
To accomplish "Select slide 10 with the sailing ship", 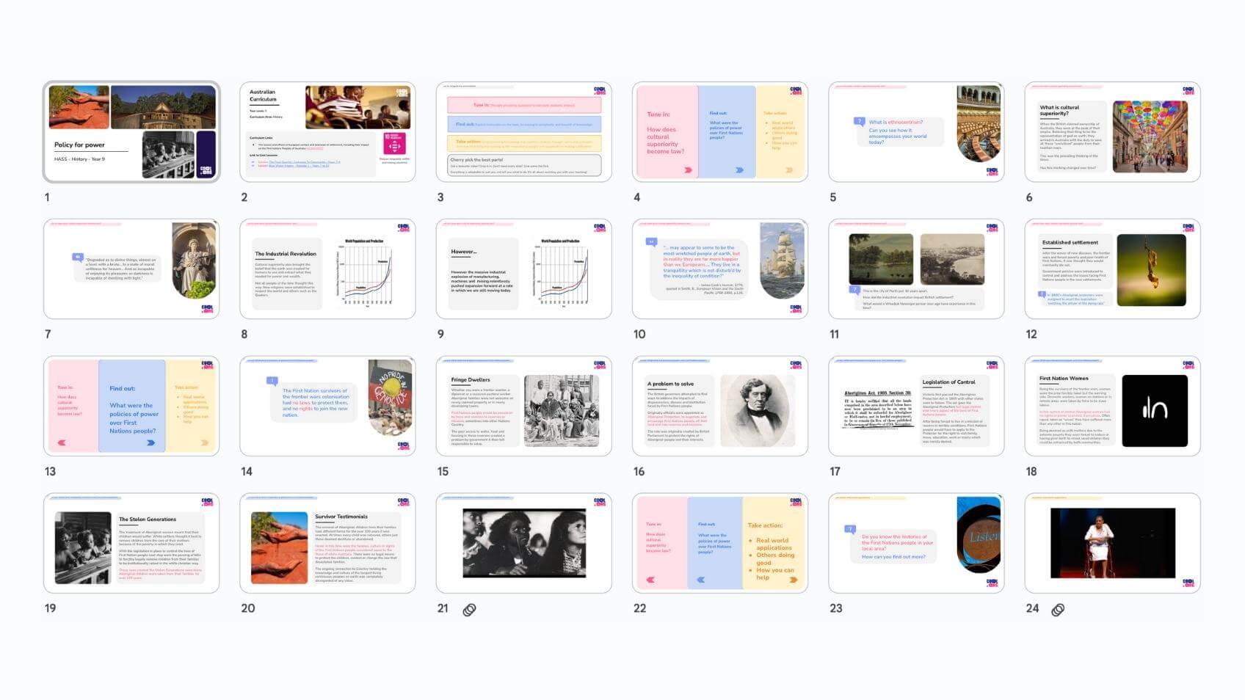I will pyautogui.click(x=719, y=269).
